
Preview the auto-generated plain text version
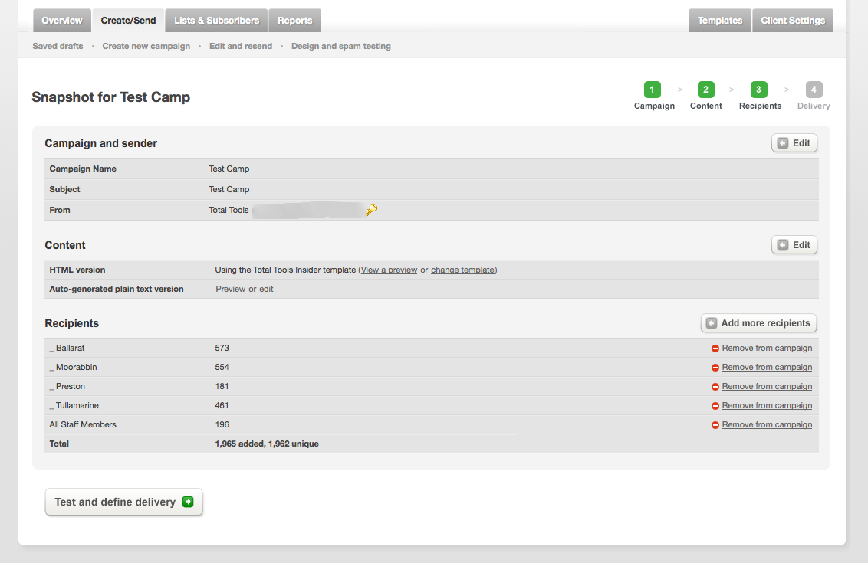(x=230, y=289)
